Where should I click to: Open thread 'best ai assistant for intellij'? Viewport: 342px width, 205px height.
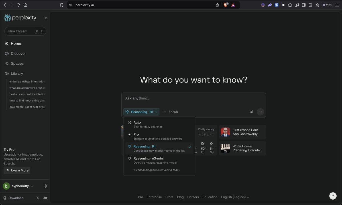27,94
